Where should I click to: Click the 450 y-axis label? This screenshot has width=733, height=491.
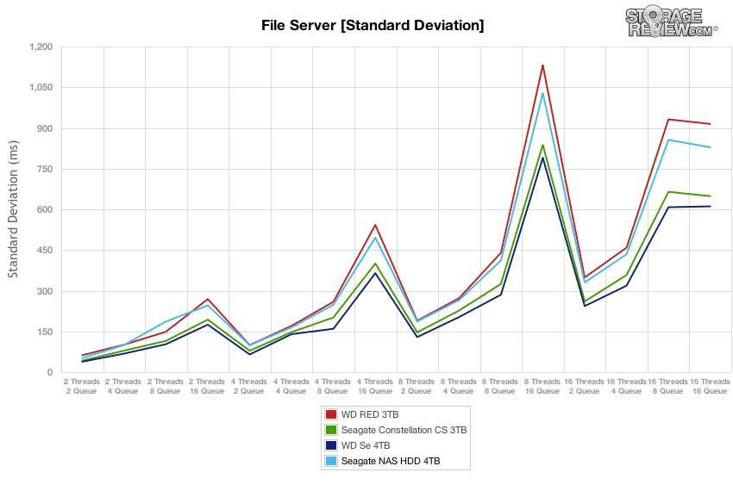[x=45, y=251]
